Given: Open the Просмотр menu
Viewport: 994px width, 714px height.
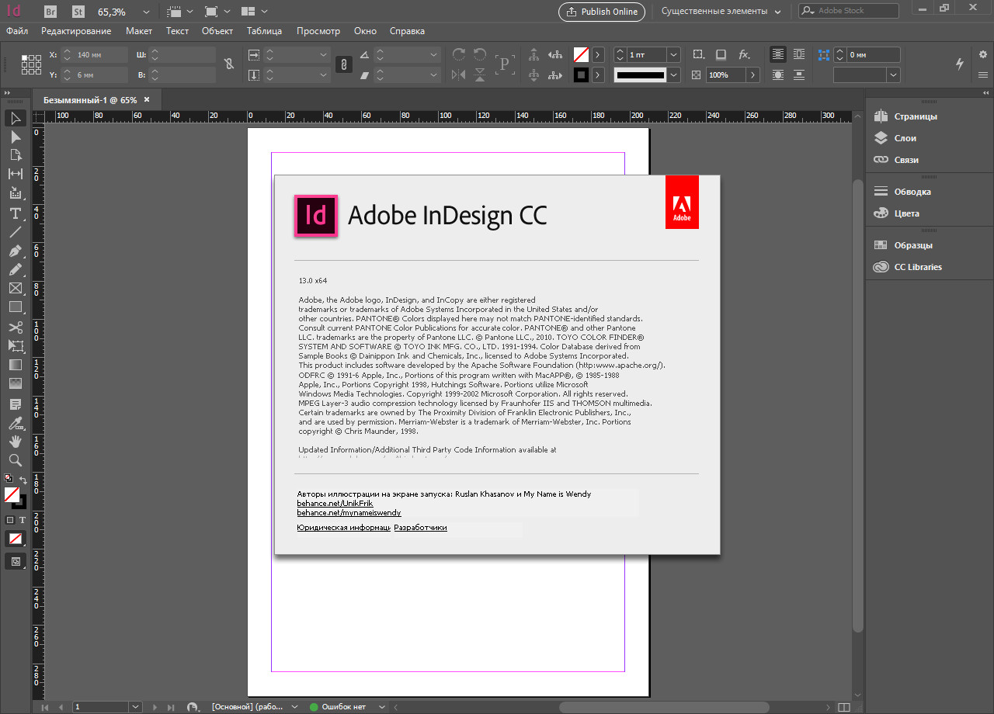Looking at the screenshot, I should tap(318, 31).
